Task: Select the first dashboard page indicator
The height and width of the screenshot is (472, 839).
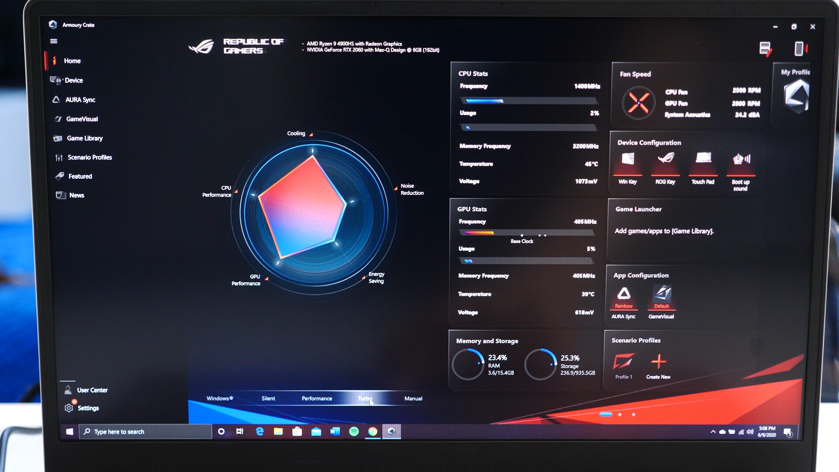Action: pos(606,414)
